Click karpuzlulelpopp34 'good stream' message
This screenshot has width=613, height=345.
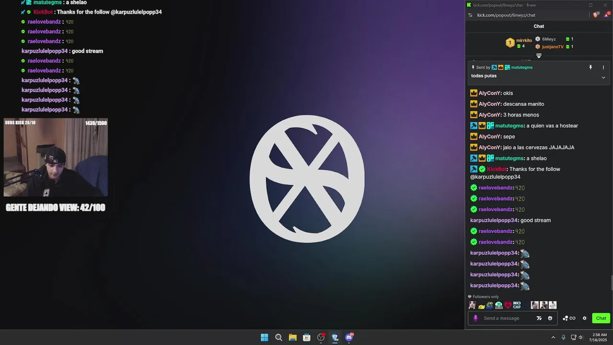pyautogui.click(x=535, y=220)
